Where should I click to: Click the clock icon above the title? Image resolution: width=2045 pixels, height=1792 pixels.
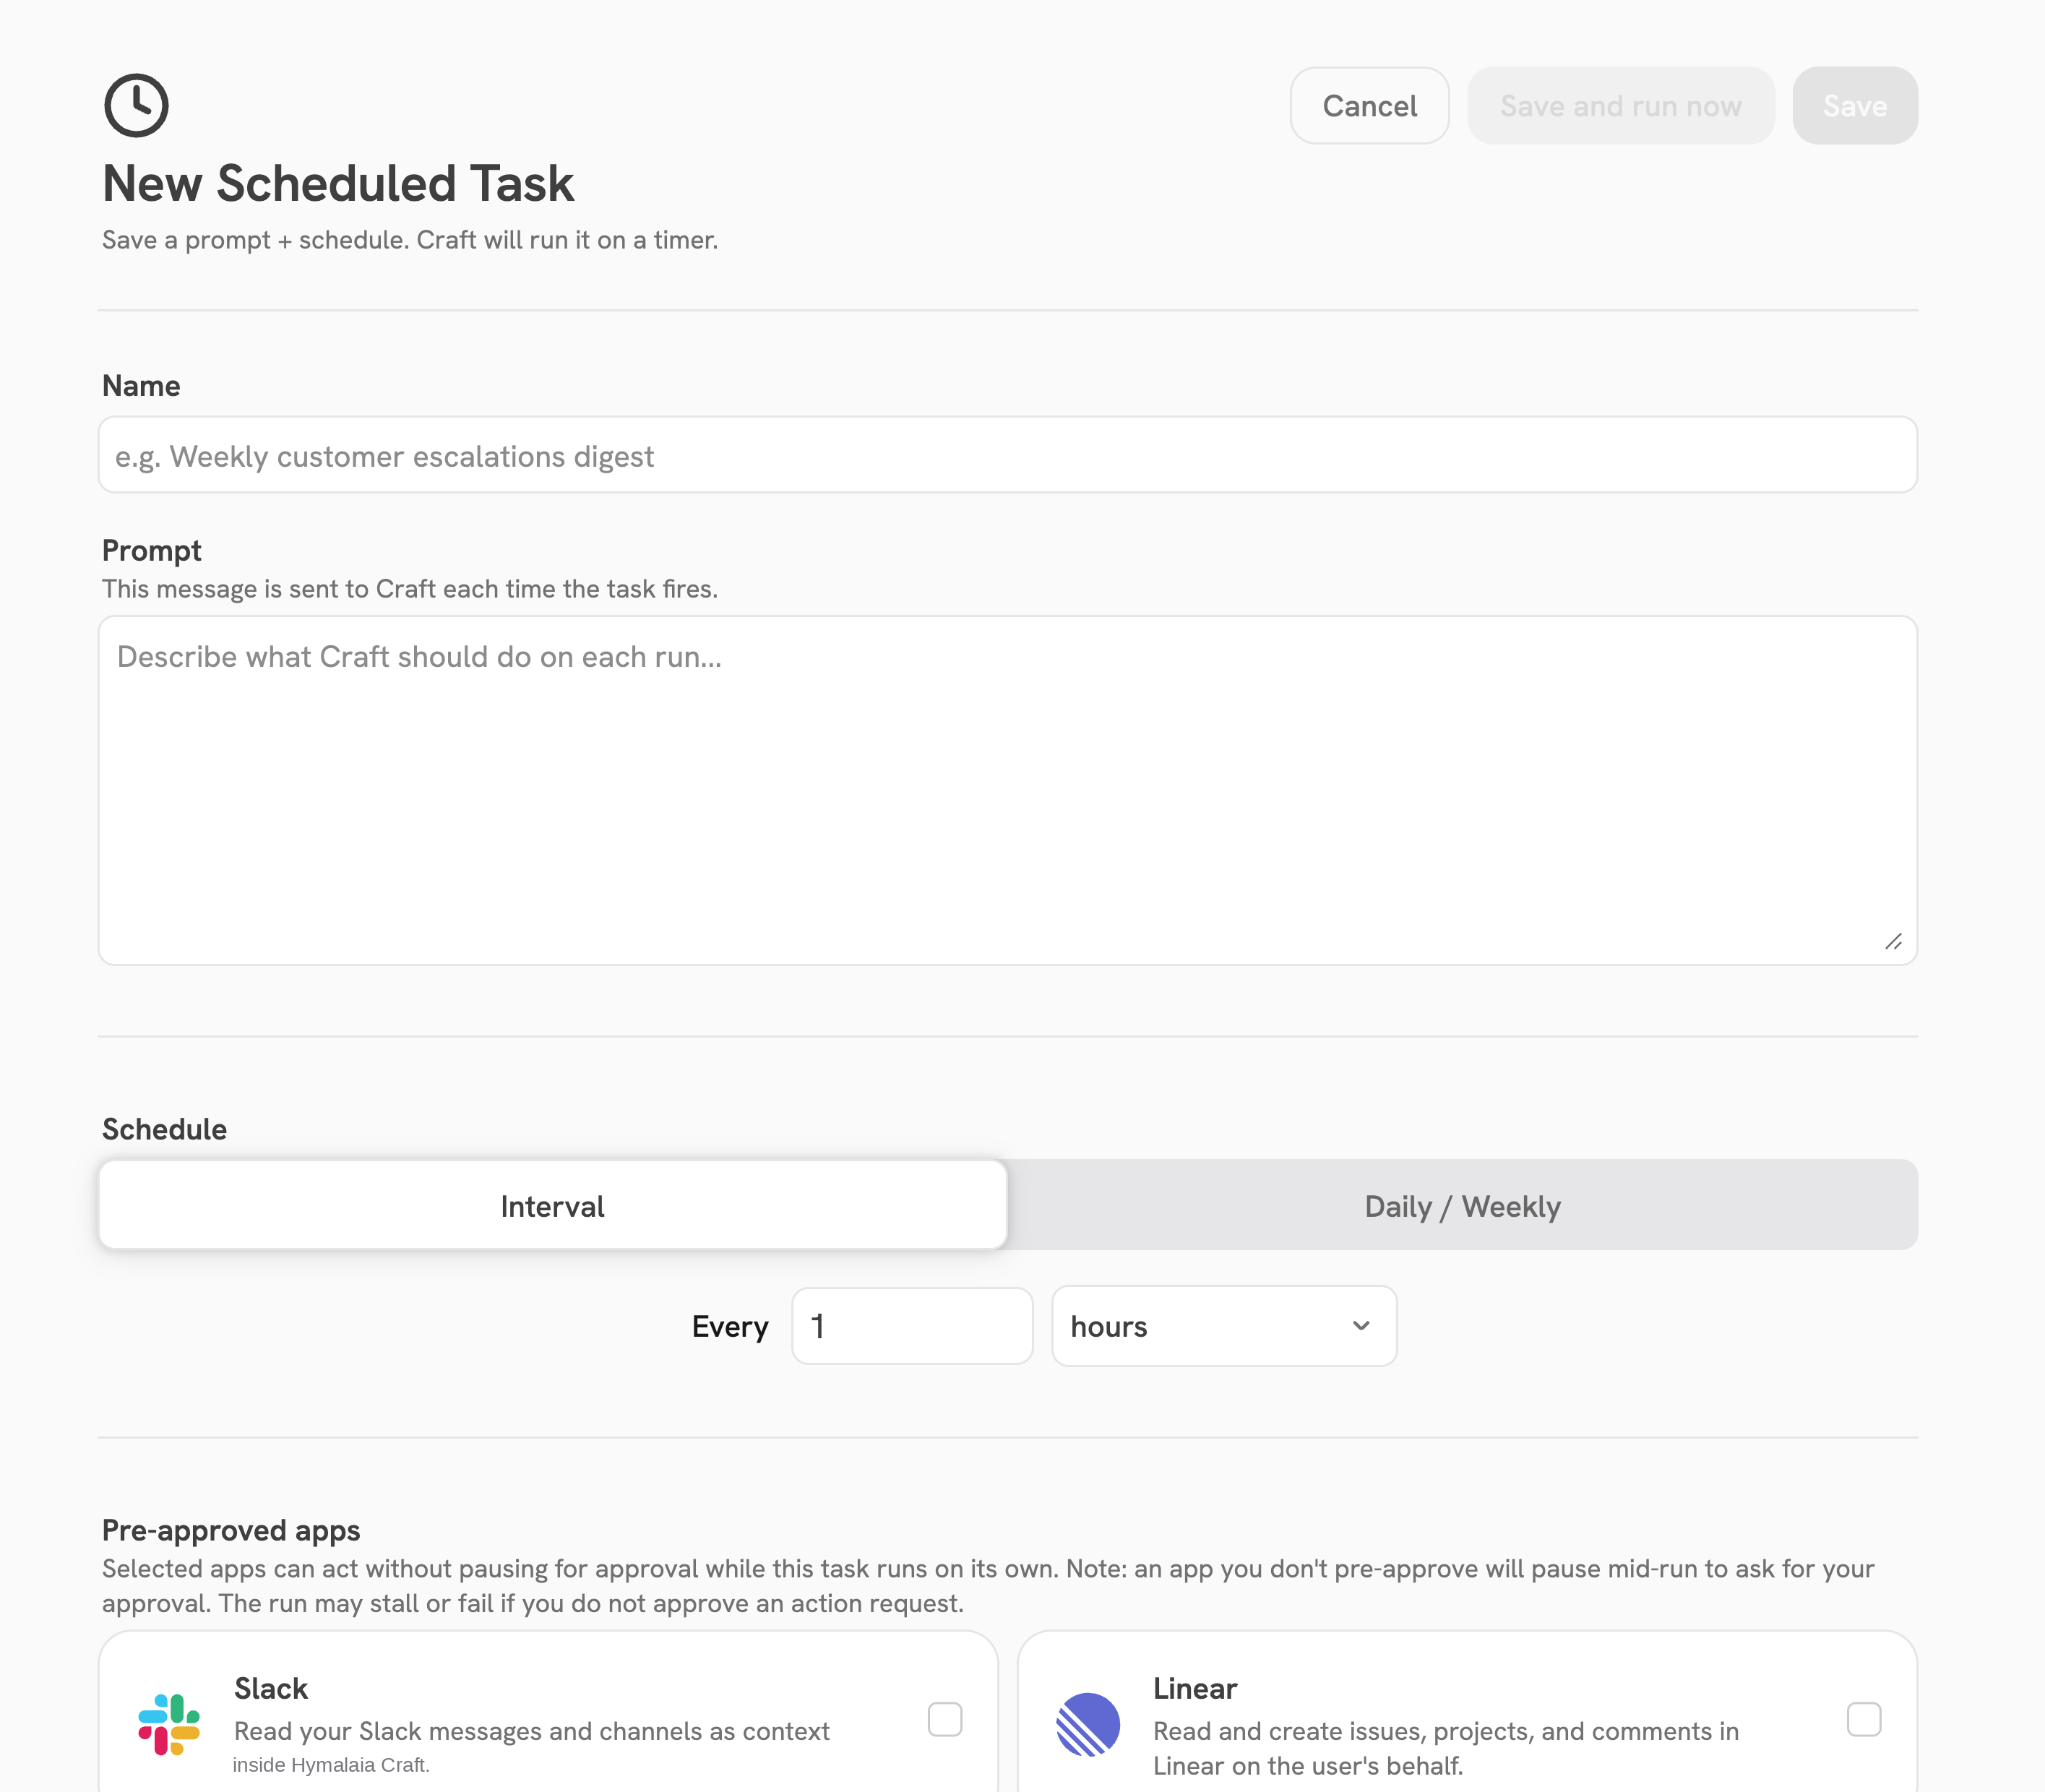click(136, 105)
